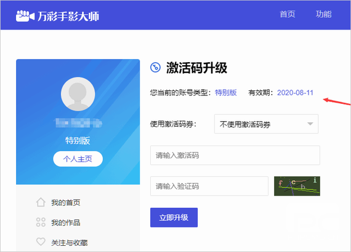351x252 pixels.
Task: Click the heart icon next to 关注与收藏
Action: [x=41, y=242]
